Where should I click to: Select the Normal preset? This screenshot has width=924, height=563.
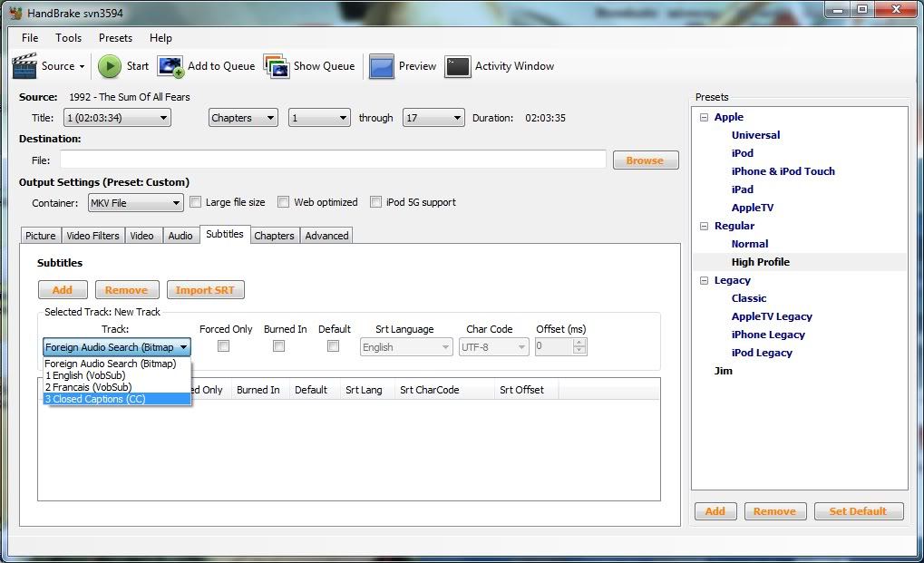coord(750,244)
